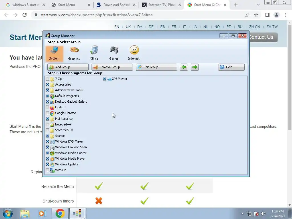The height and width of the screenshot is (219, 292).
Task: Switch to the Download Spesoft tab
Action: coord(116,5)
